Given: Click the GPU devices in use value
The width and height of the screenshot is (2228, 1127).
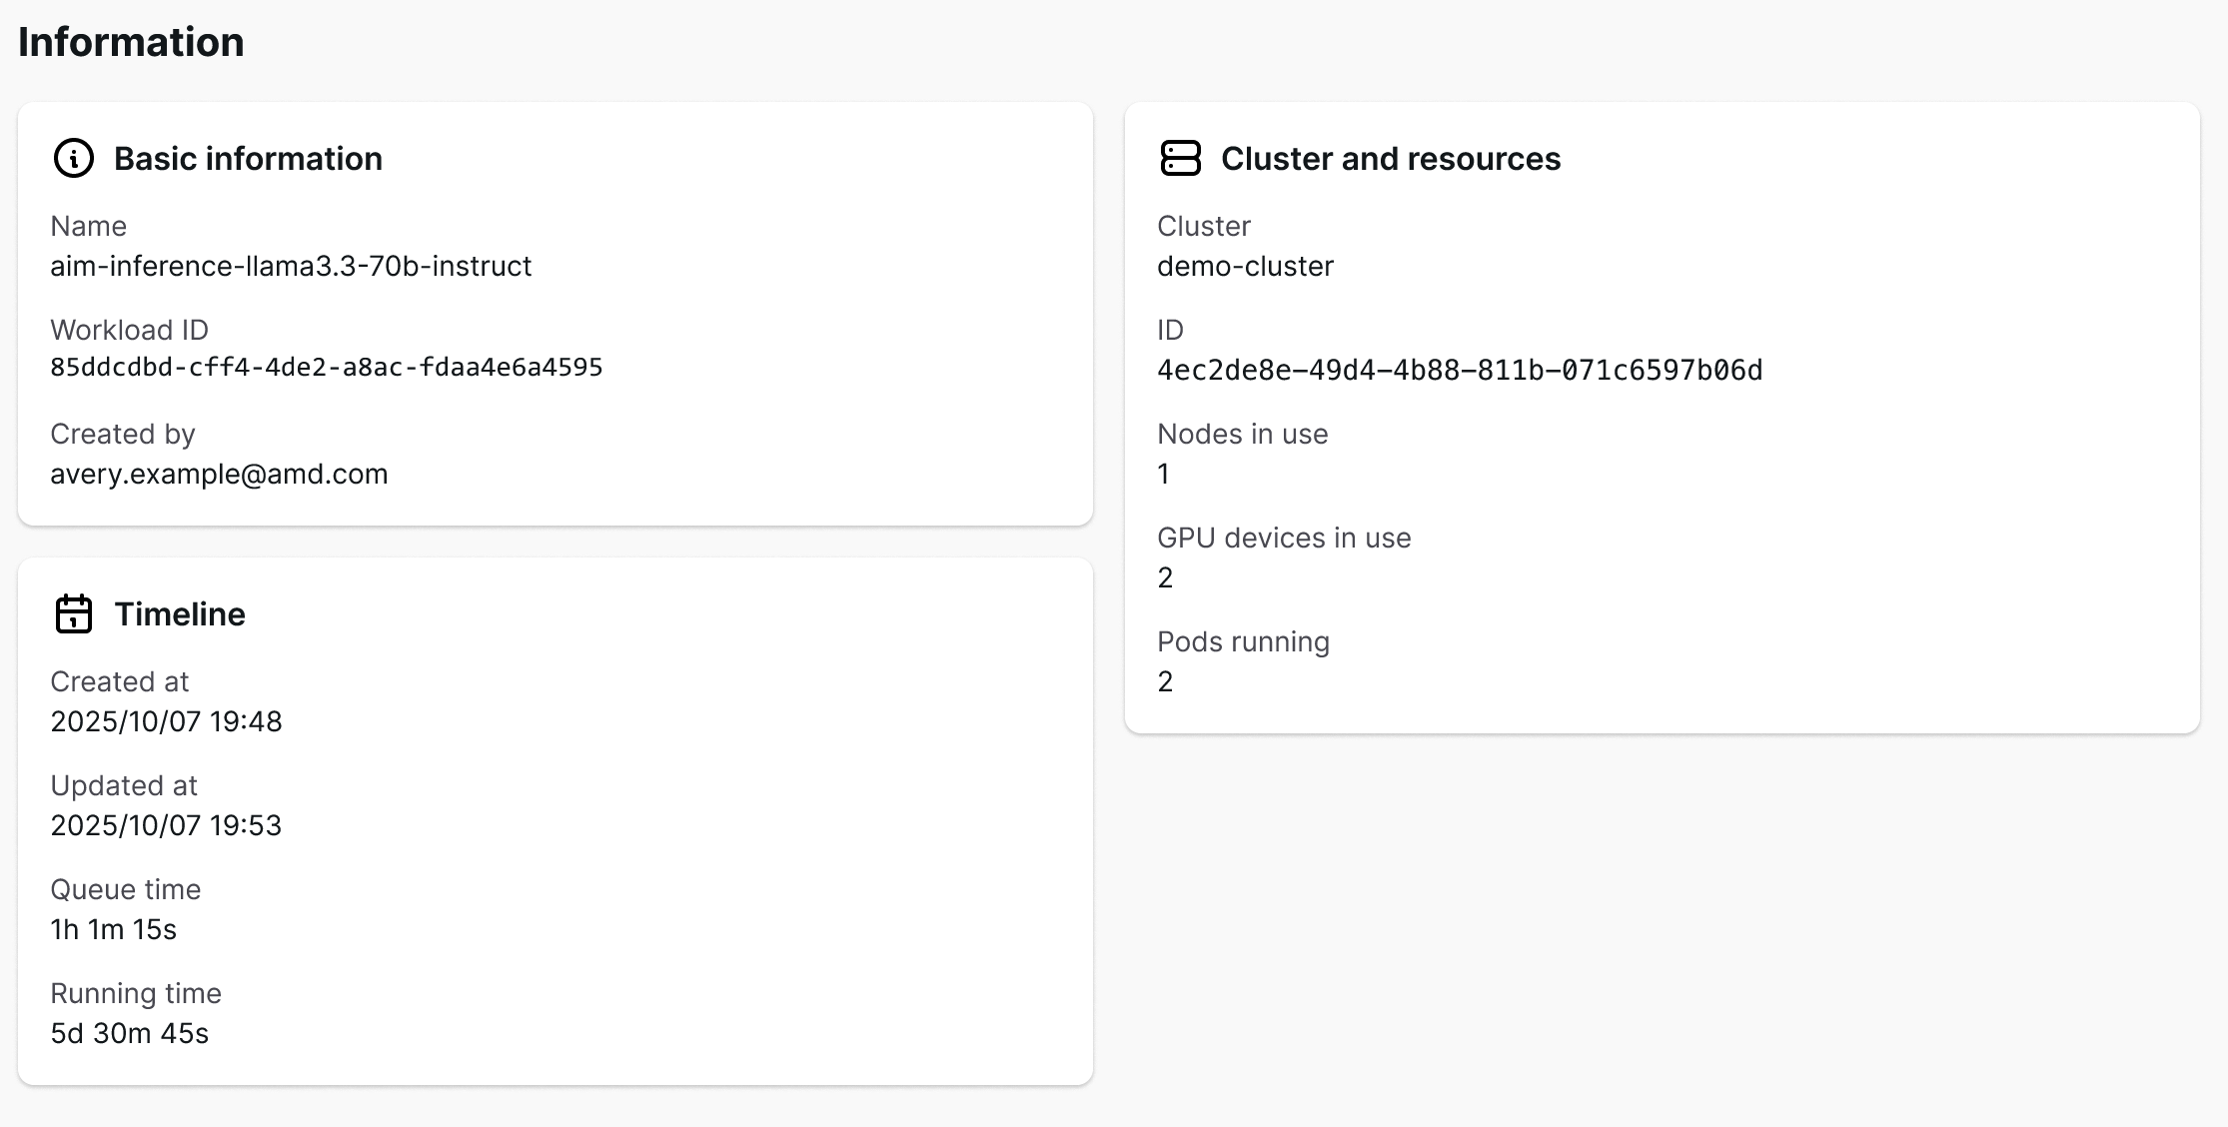Looking at the screenshot, I should (x=1165, y=577).
